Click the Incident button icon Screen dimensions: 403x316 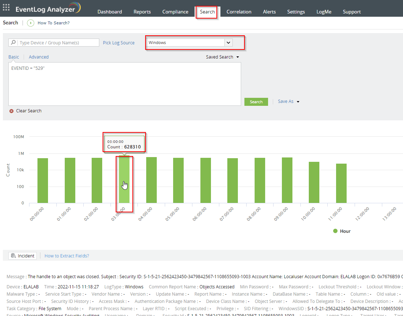click(x=13, y=256)
